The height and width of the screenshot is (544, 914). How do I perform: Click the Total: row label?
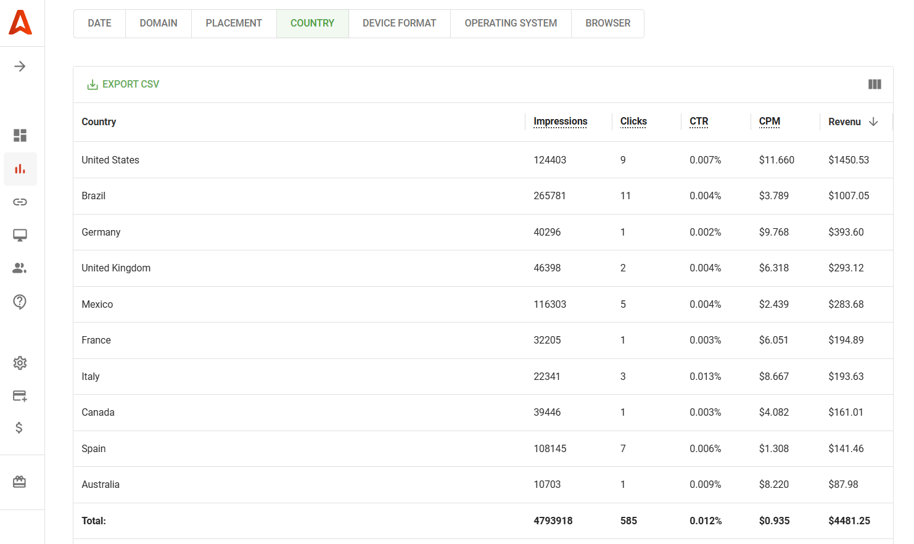94,521
